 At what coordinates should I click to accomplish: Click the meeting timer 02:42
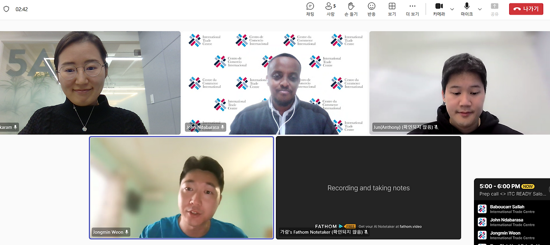(x=21, y=9)
